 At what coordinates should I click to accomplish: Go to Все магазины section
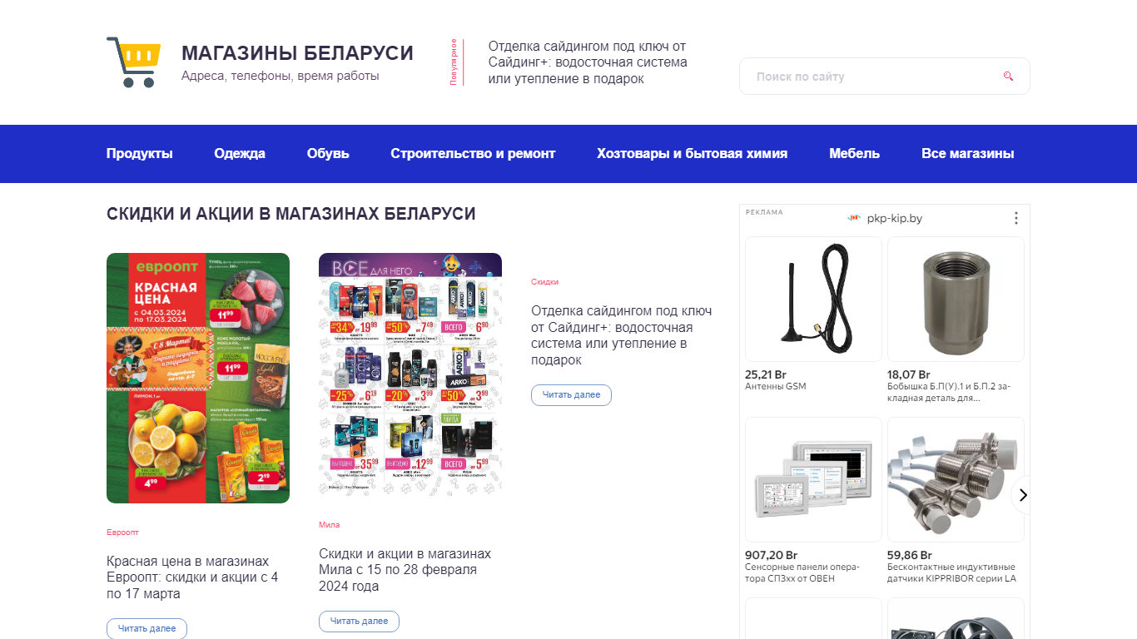pos(967,154)
